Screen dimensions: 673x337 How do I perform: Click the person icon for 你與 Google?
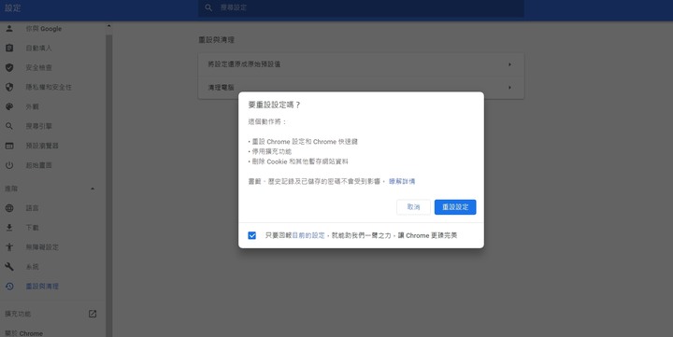point(9,29)
